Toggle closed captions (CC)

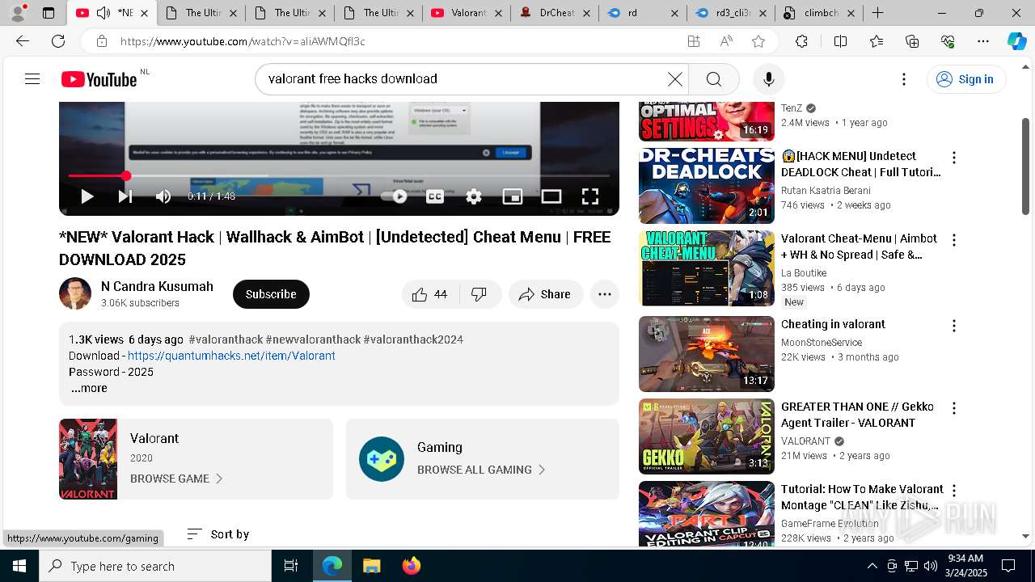[x=435, y=196]
